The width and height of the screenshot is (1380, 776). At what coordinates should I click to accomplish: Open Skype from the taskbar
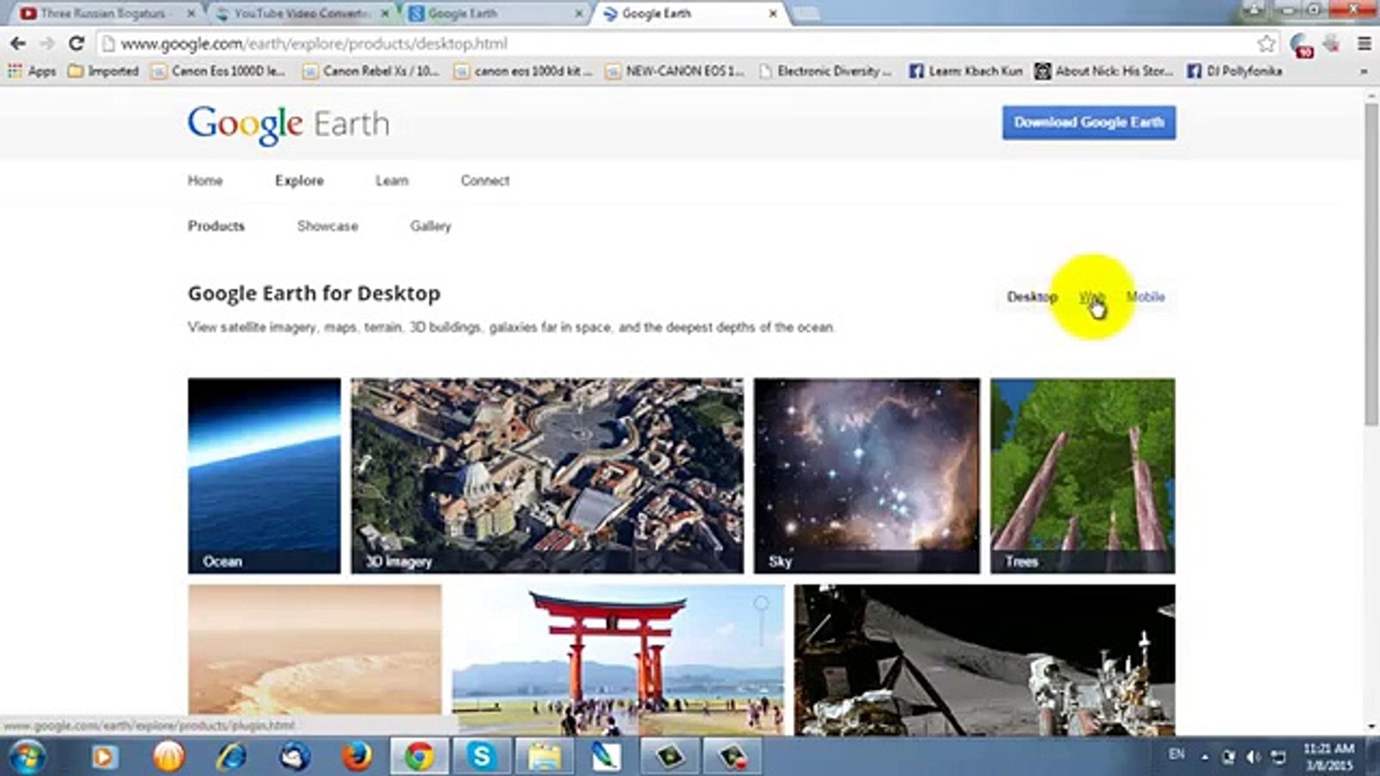tap(482, 756)
